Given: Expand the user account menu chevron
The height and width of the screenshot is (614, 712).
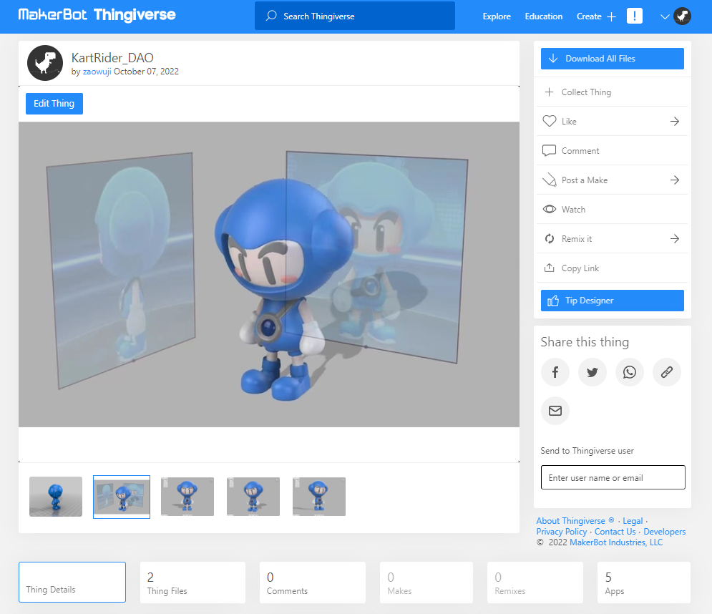Looking at the screenshot, I should click(x=665, y=16).
